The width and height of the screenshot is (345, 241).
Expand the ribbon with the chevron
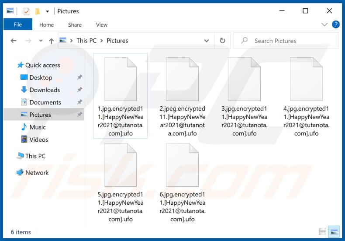[x=324, y=25]
